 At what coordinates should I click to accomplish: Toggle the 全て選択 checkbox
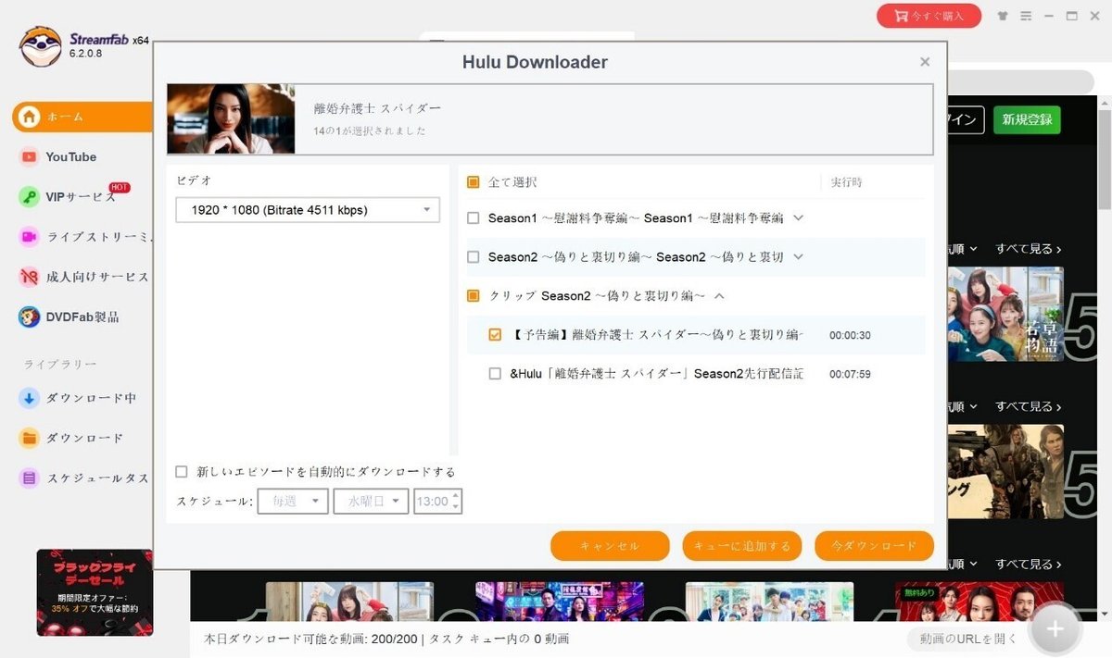(474, 182)
